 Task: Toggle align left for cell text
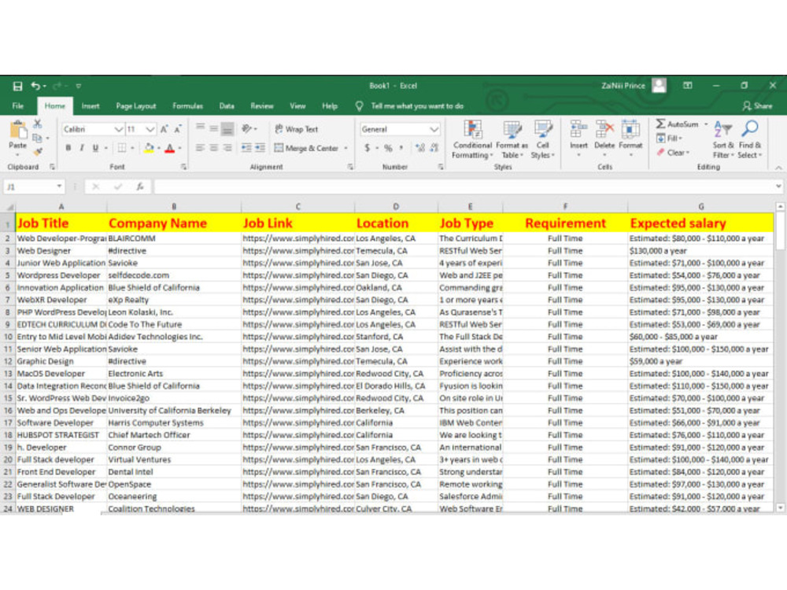click(200, 148)
